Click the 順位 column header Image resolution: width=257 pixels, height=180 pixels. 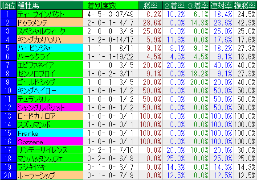pos(8,6)
